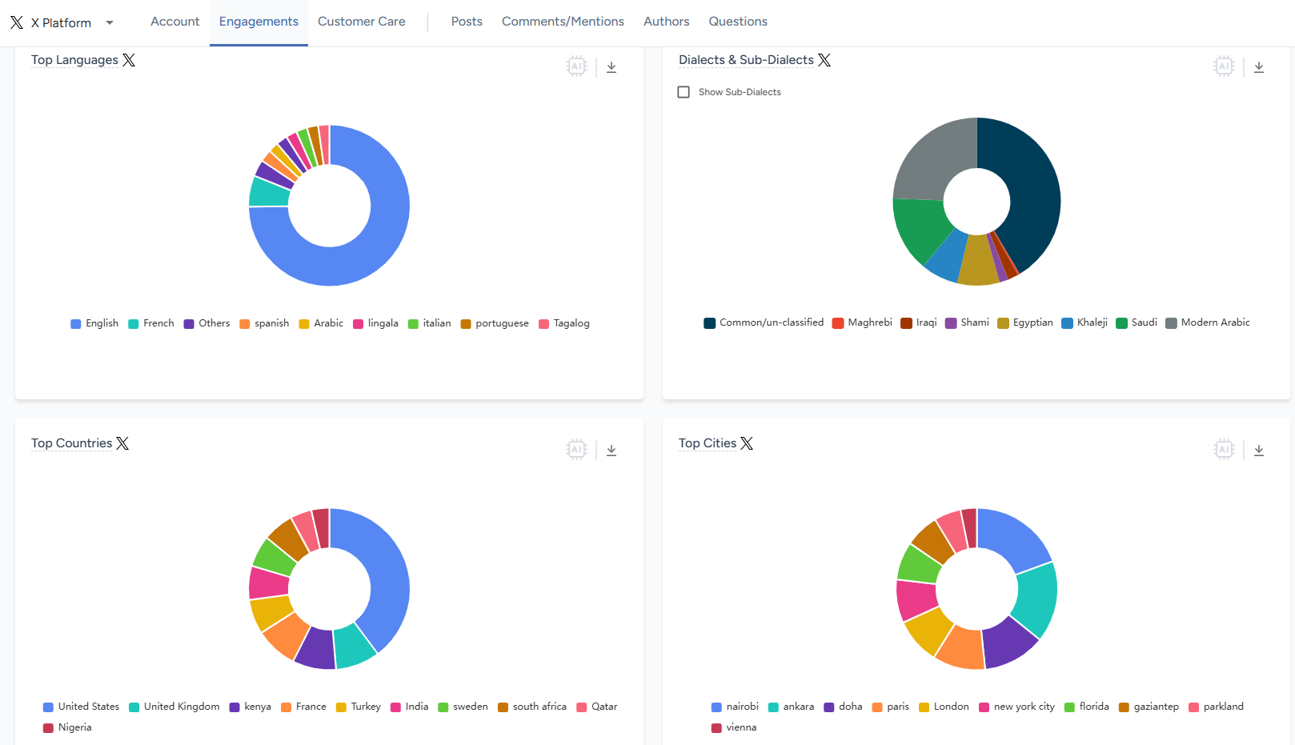Image resolution: width=1295 pixels, height=745 pixels.
Task: Download the Top Cities chart
Action: 1259,451
